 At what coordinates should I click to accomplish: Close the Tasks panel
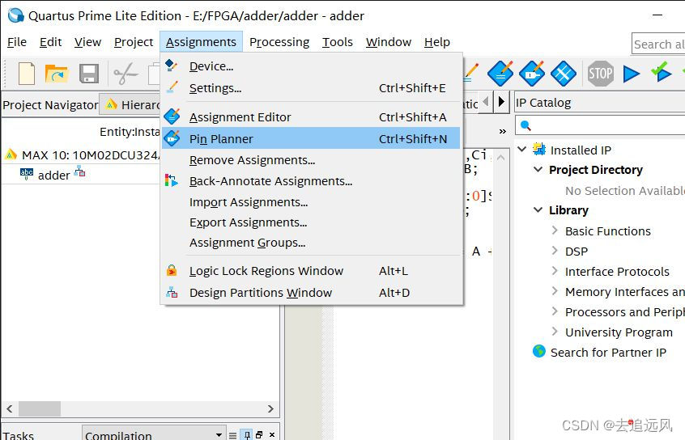click(x=272, y=435)
